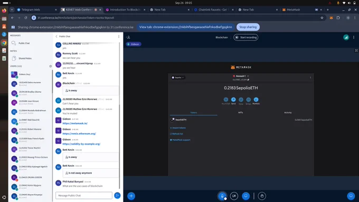
Task: Click the presentation restore icon at bottom right
Action: click(x=351, y=196)
